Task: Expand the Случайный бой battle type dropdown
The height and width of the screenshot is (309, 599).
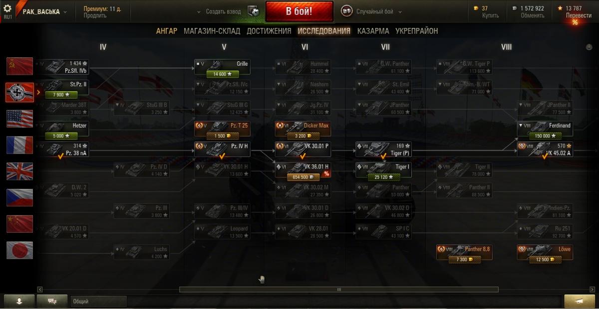Action: tap(400, 11)
